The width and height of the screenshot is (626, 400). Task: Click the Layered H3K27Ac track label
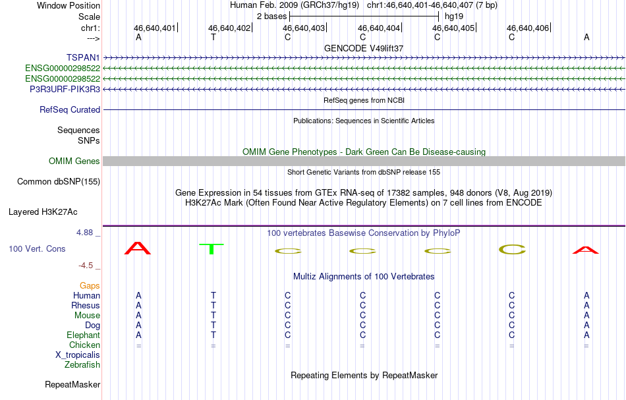(x=43, y=212)
